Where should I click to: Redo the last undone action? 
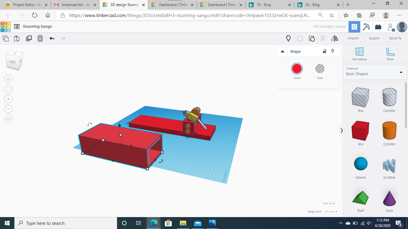(x=63, y=38)
